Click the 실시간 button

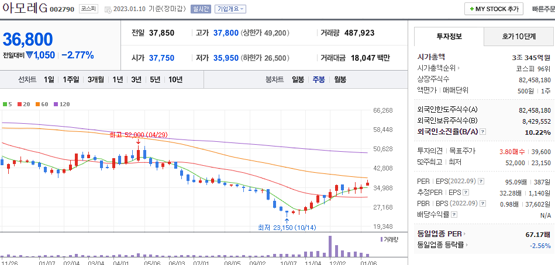coord(201,9)
